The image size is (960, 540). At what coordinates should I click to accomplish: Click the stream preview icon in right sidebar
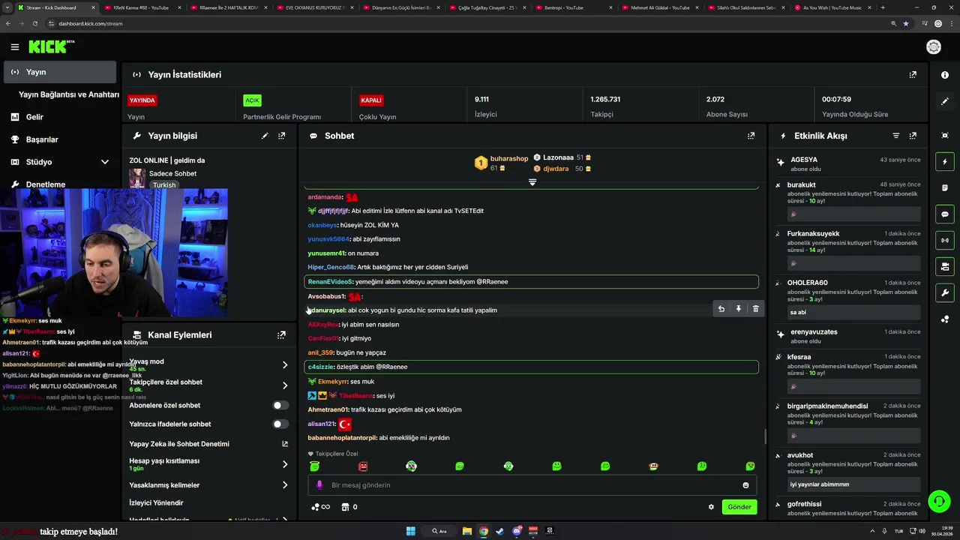click(945, 135)
